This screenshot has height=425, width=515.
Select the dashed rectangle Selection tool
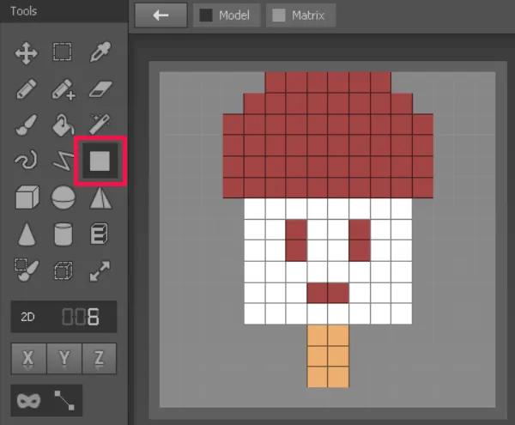click(x=63, y=52)
